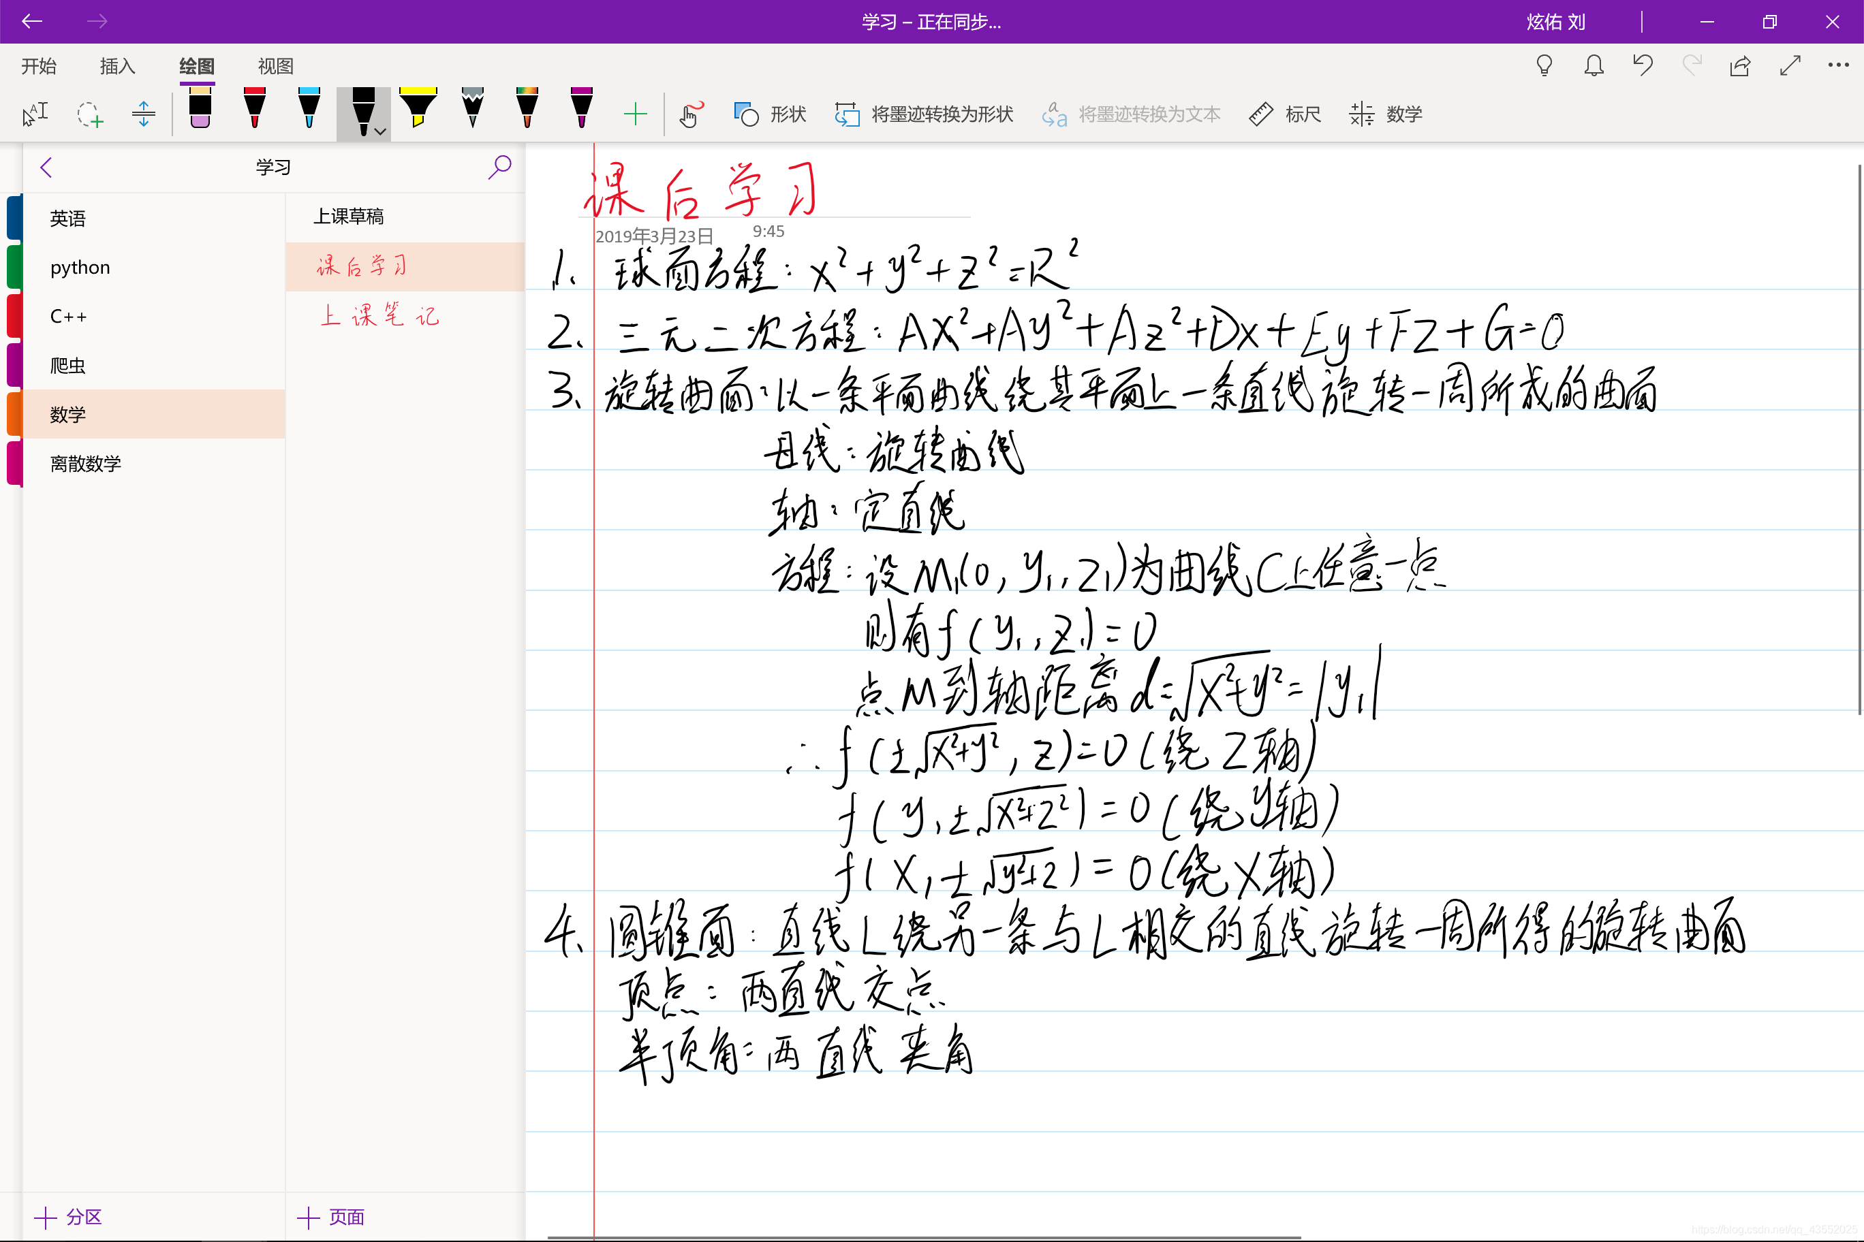
Task: Switch to the 插入 tab
Action: tap(117, 67)
